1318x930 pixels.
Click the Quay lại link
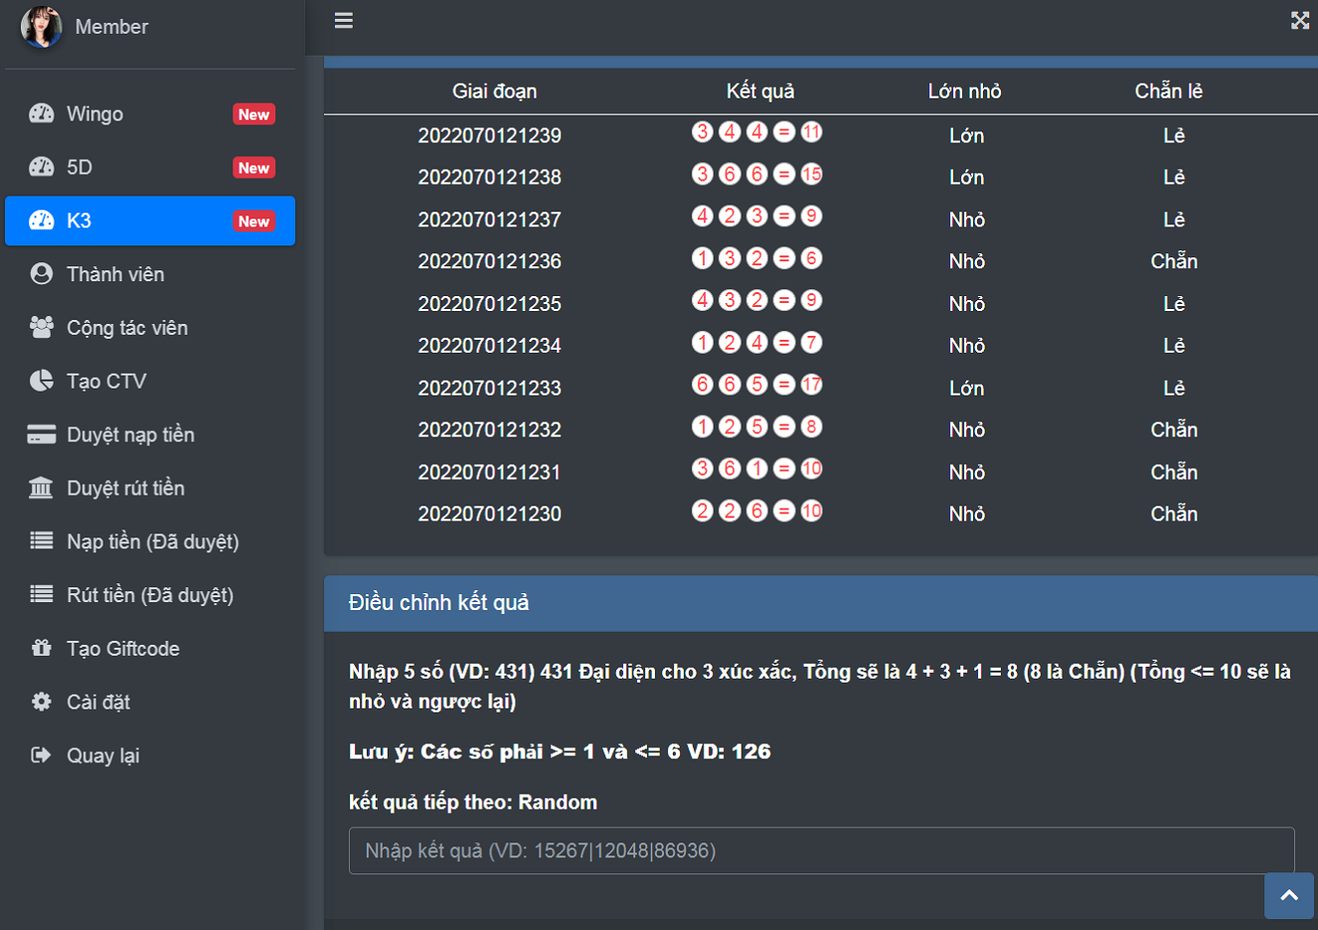click(x=102, y=756)
